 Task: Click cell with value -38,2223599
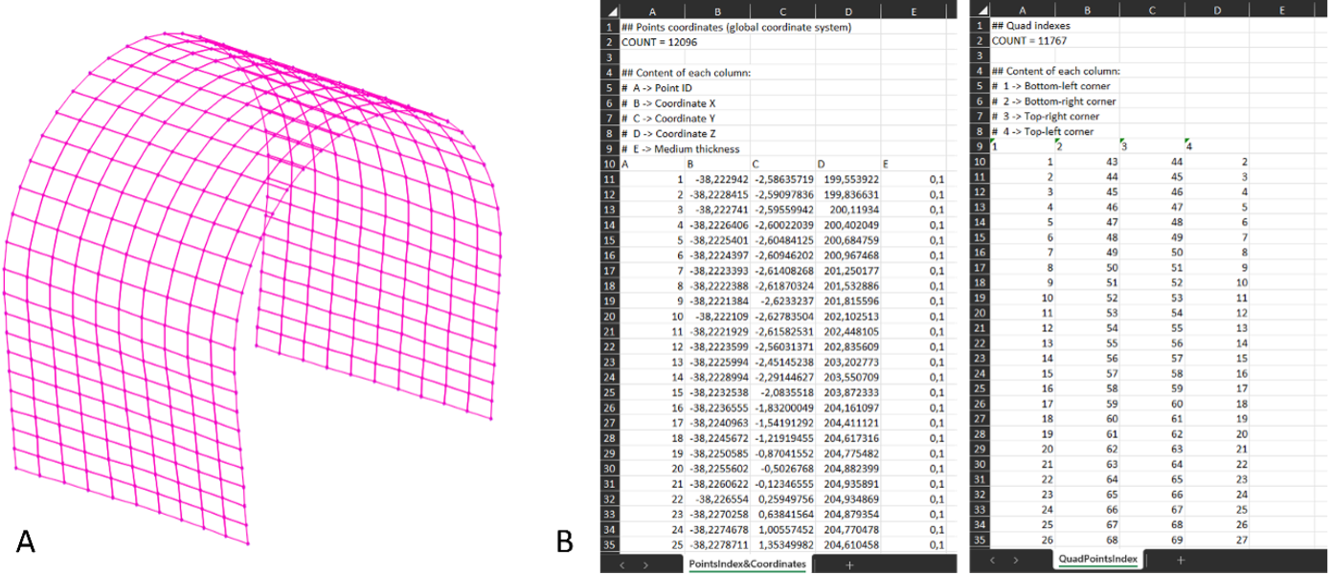click(x=717, y=346)
